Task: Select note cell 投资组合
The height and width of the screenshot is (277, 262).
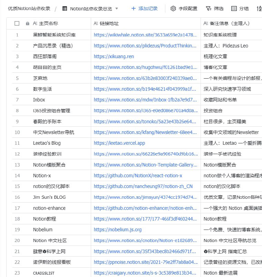Action: 213,110
